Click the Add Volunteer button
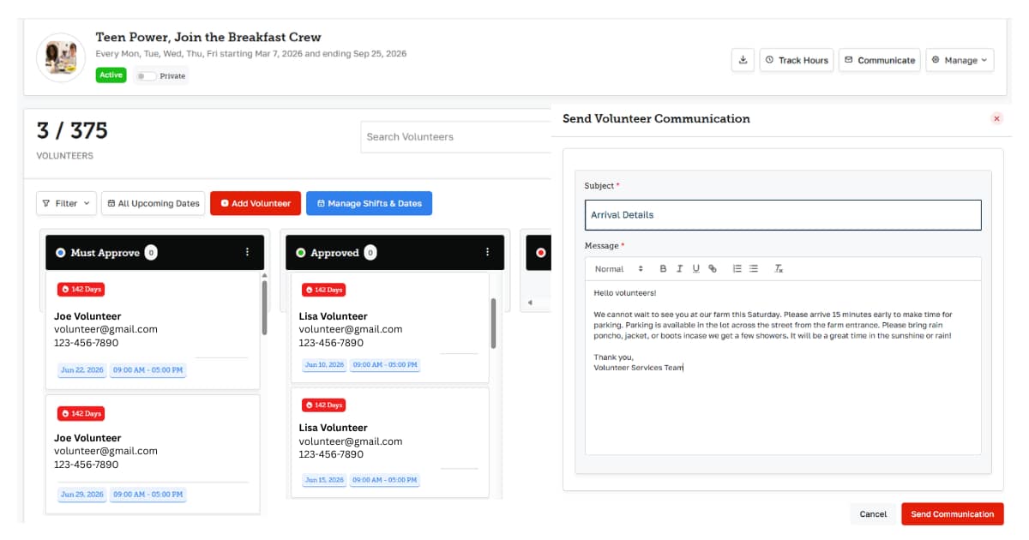The image size is (1029, 540). [x=256, y=203]
